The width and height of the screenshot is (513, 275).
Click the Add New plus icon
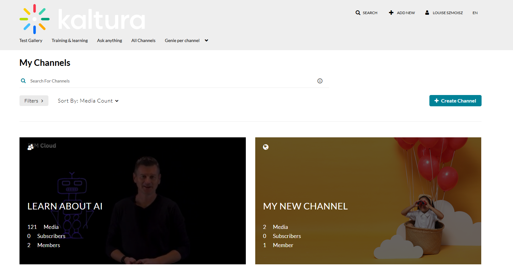click(x=391, y=13)
